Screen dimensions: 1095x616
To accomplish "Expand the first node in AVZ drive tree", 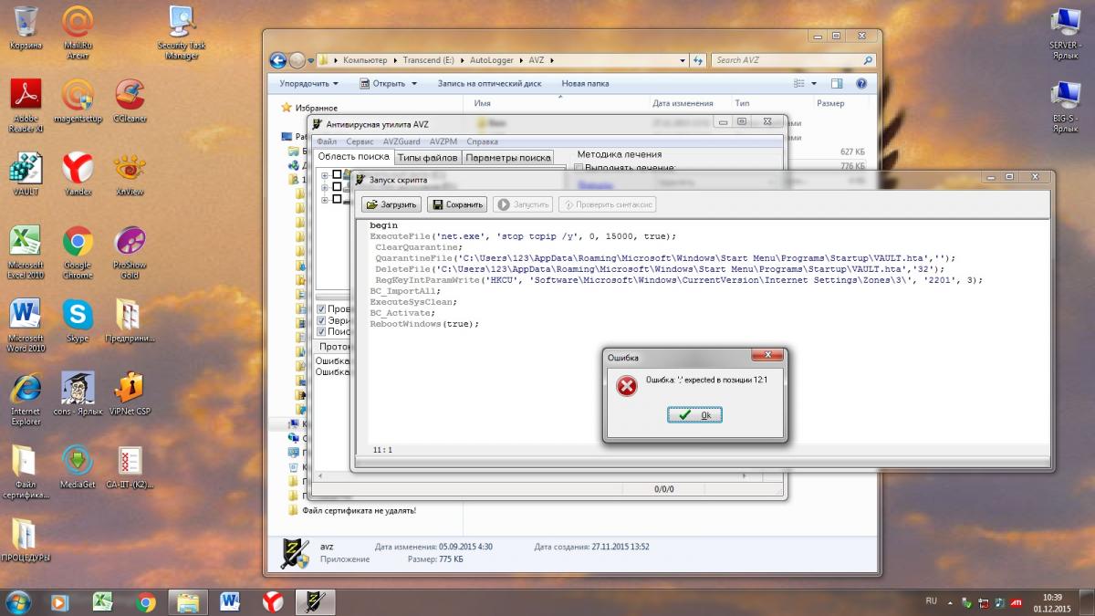I will [325, 174].
